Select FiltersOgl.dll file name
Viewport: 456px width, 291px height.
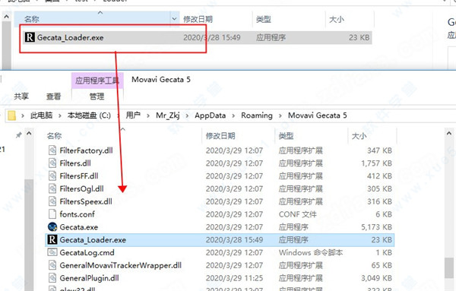pyautogui.click(x=82, y=188)
